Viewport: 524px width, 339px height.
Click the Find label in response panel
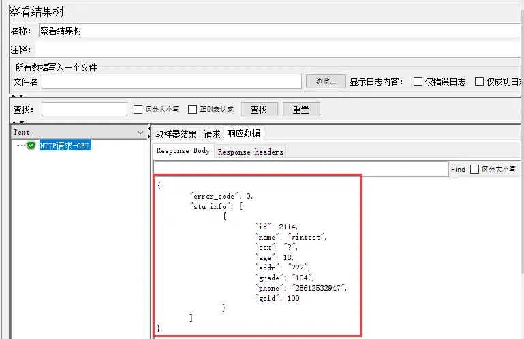tap(458, 169)
